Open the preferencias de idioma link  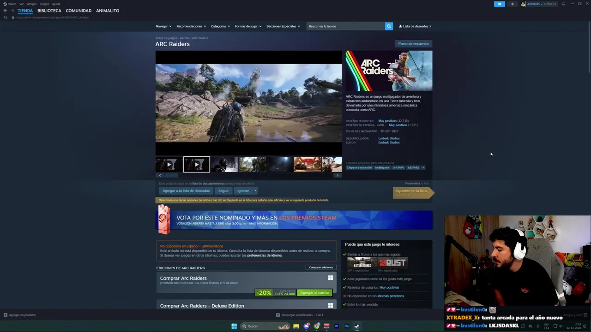point(264,255)
